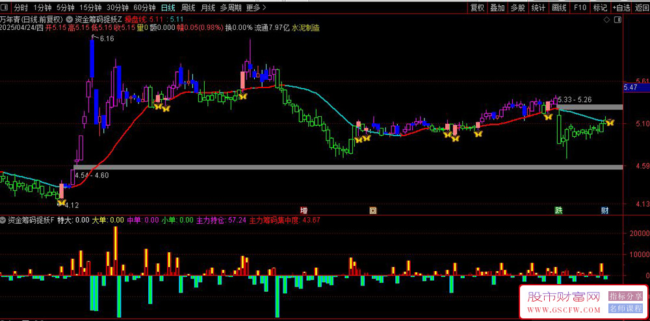Open the 画线 drawing tools

coord(558,7)
